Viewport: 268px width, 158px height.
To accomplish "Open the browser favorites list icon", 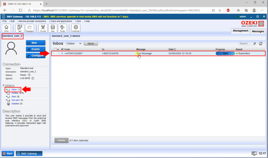I will click(238, 10).
